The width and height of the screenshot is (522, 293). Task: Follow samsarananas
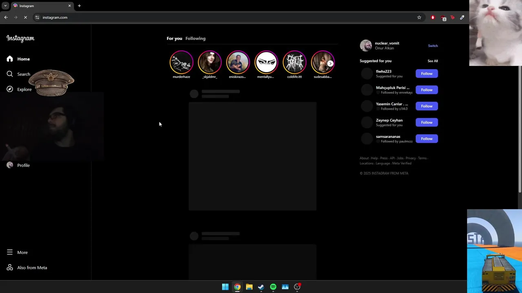click(x=427, y=138)
